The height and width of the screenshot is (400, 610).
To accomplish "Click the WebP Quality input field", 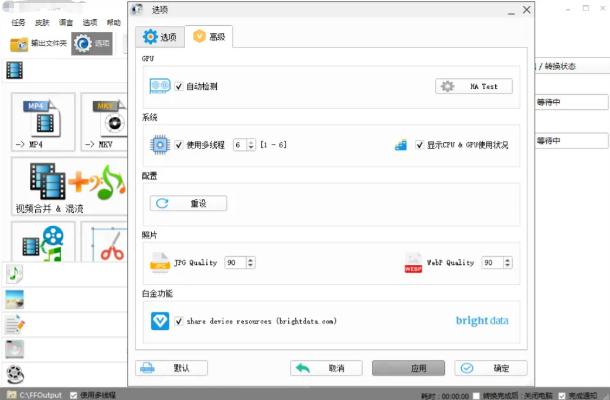I will [492, 263].
